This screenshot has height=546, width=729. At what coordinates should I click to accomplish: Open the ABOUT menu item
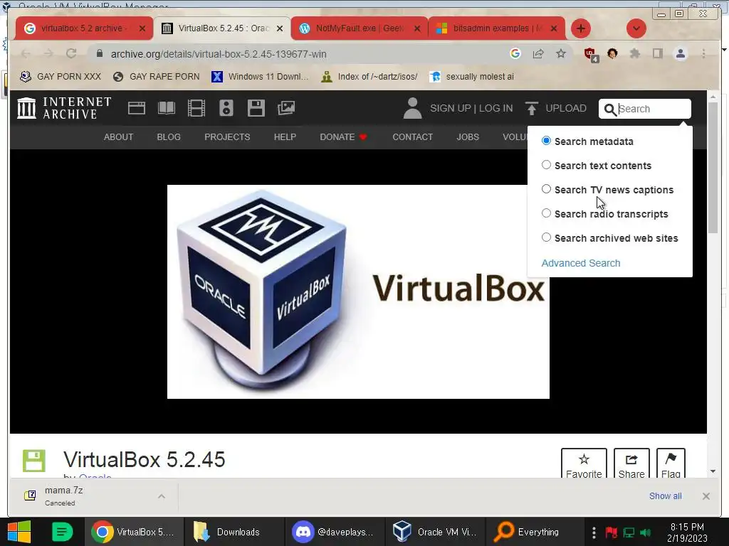click(119, 137)
